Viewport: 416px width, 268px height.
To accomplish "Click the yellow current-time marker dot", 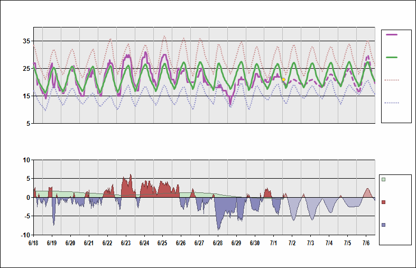I will [x=283, y=79].
